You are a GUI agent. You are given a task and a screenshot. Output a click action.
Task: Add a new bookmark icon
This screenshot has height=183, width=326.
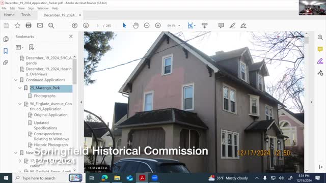point(32,47)
